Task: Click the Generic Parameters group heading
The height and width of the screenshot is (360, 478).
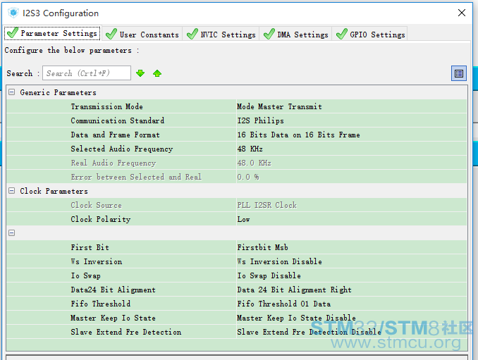Action: click(58, 92)
